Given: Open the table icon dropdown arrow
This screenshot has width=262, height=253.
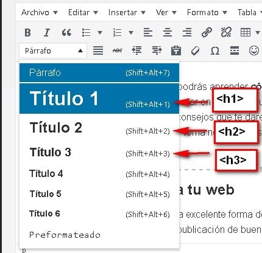Looking at the screenshot, I should (x=258, y=32).
